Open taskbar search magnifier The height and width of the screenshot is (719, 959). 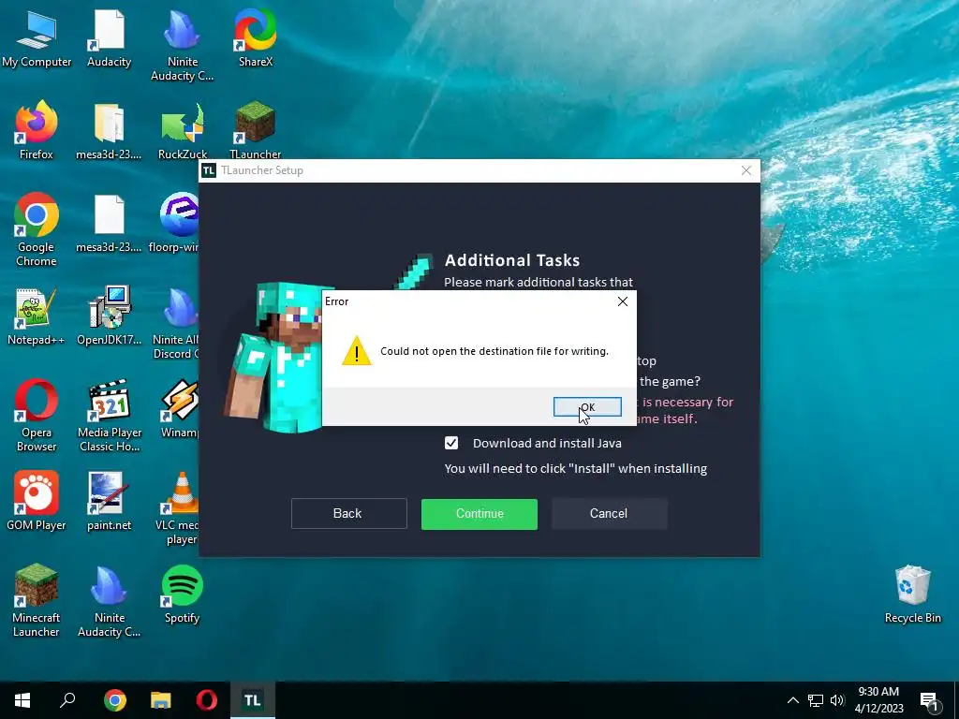[67, 700]
